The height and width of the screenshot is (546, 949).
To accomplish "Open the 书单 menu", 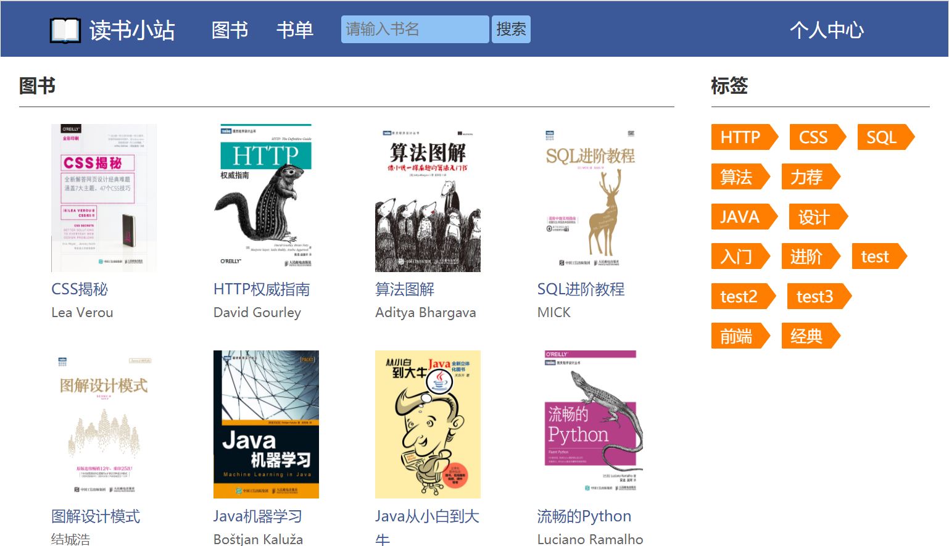I will [295, 30].
